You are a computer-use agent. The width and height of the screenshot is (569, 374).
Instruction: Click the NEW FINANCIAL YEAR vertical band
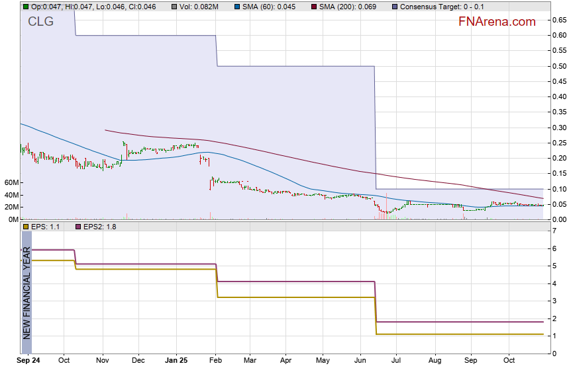coord(26,292)
